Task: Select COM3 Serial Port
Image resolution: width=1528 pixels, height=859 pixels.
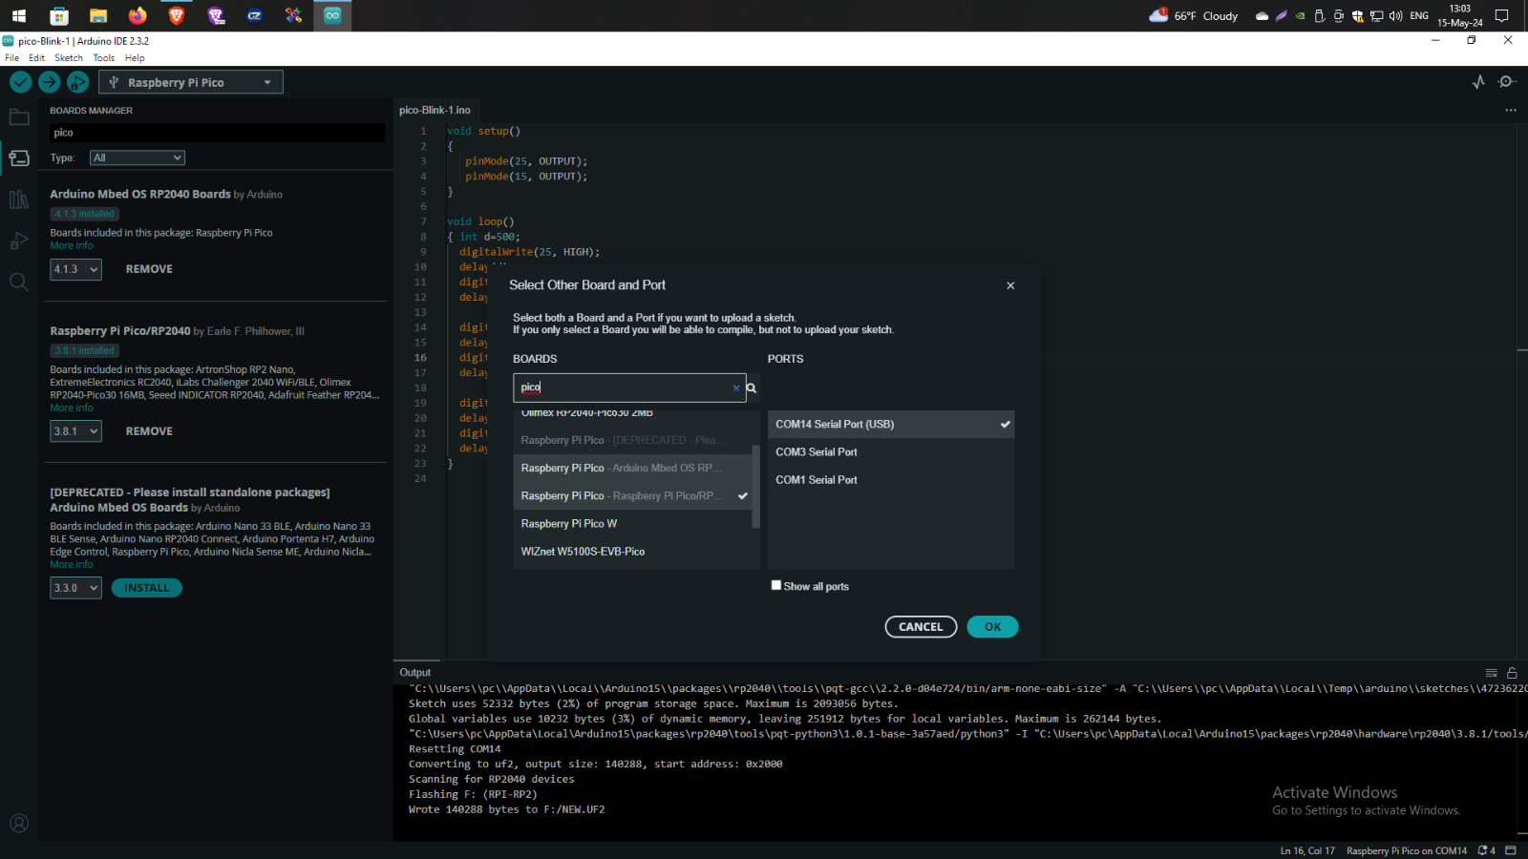Action: point(891,451)
